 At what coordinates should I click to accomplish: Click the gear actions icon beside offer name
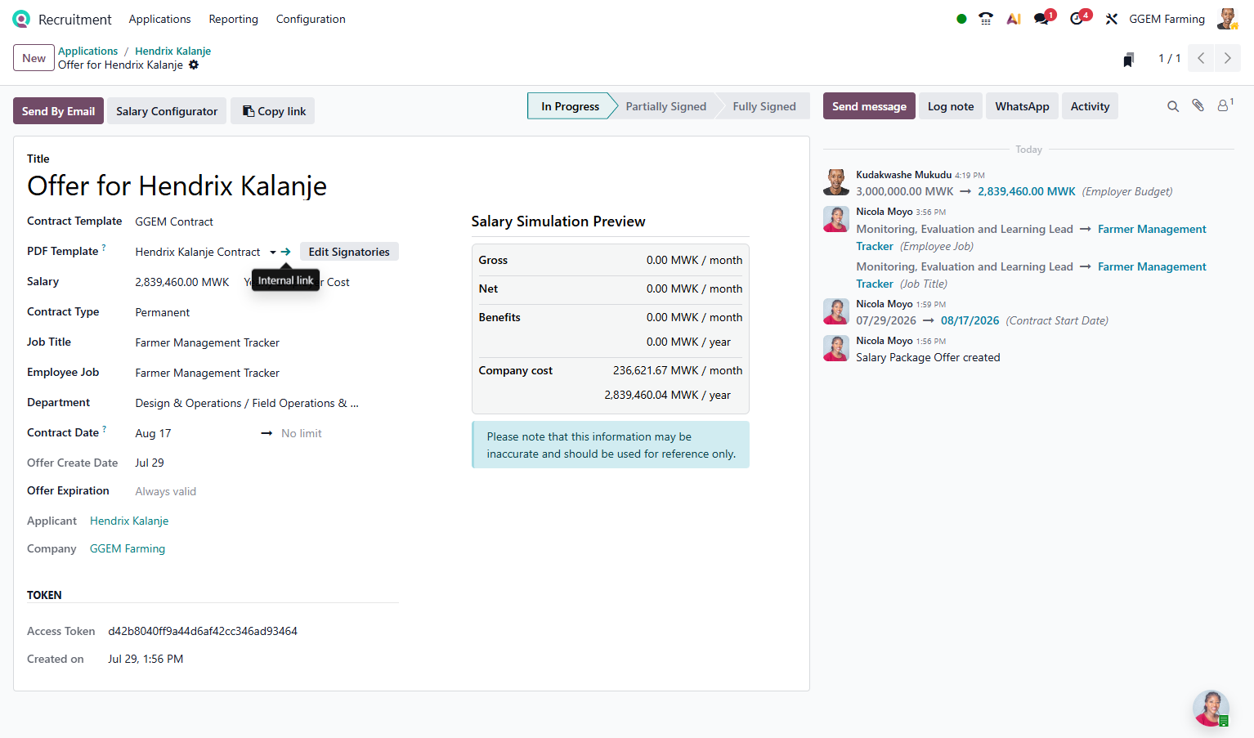(194, 65)
